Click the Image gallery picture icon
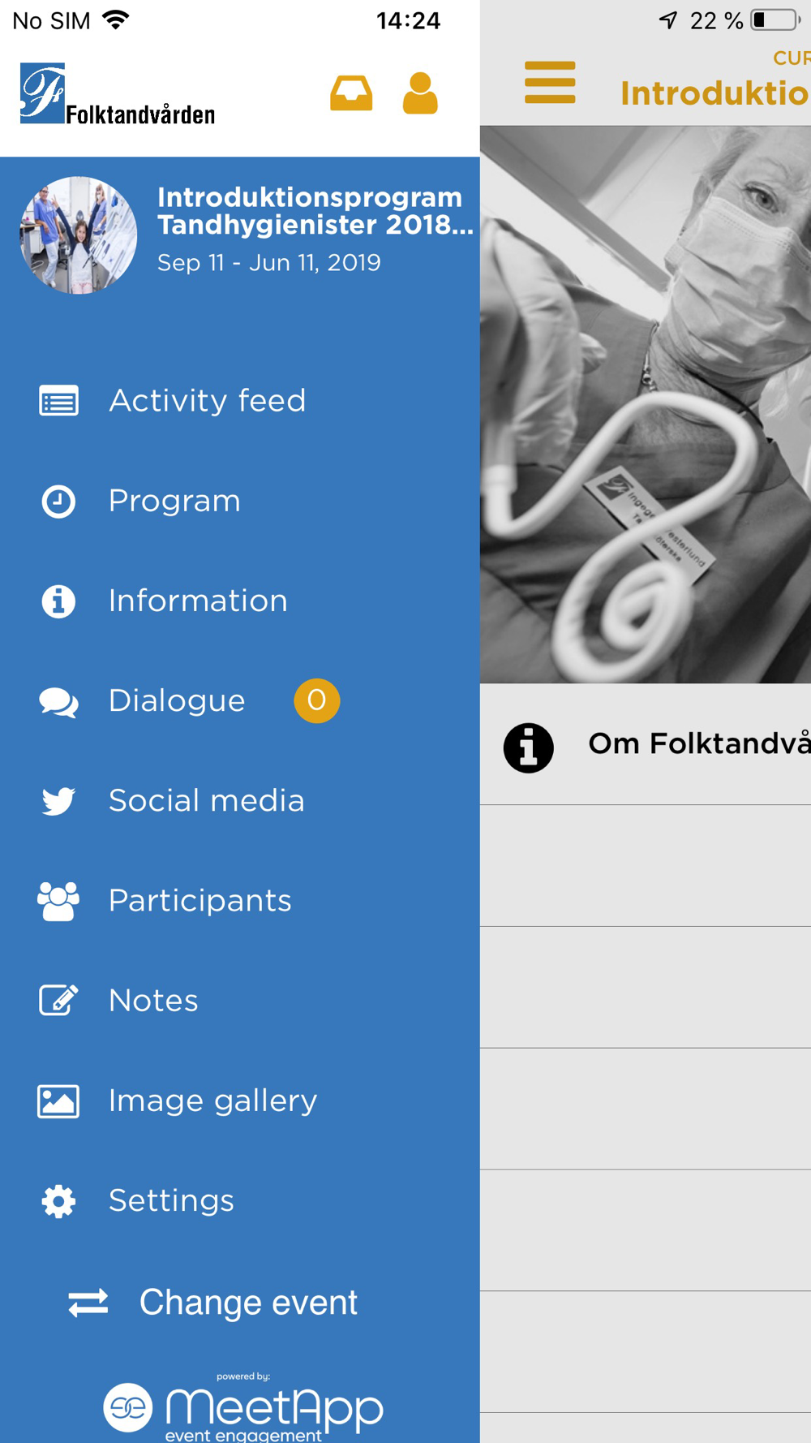811x1443 pixels. click(x=58, y=1101)
